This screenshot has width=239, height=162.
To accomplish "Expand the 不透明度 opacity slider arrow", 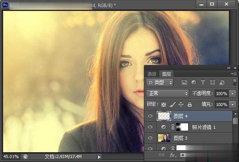I will coord(233,94).
